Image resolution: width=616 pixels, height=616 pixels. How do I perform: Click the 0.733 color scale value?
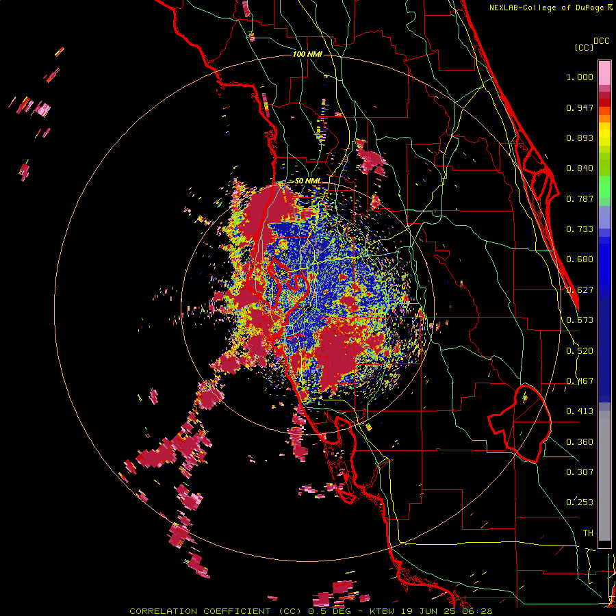pyautogui.click(x=580, y=229)
